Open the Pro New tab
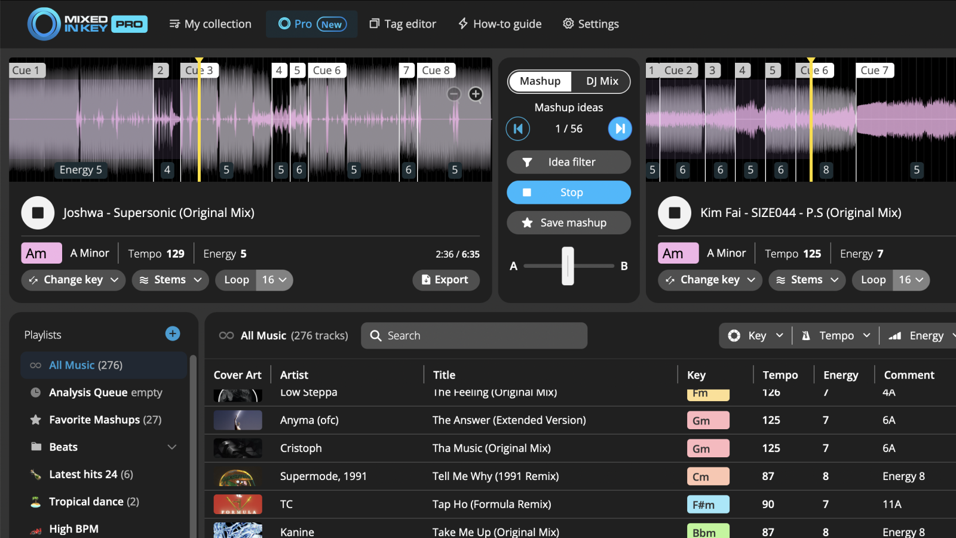The image size is (956, 538). (x=312, y=24)
